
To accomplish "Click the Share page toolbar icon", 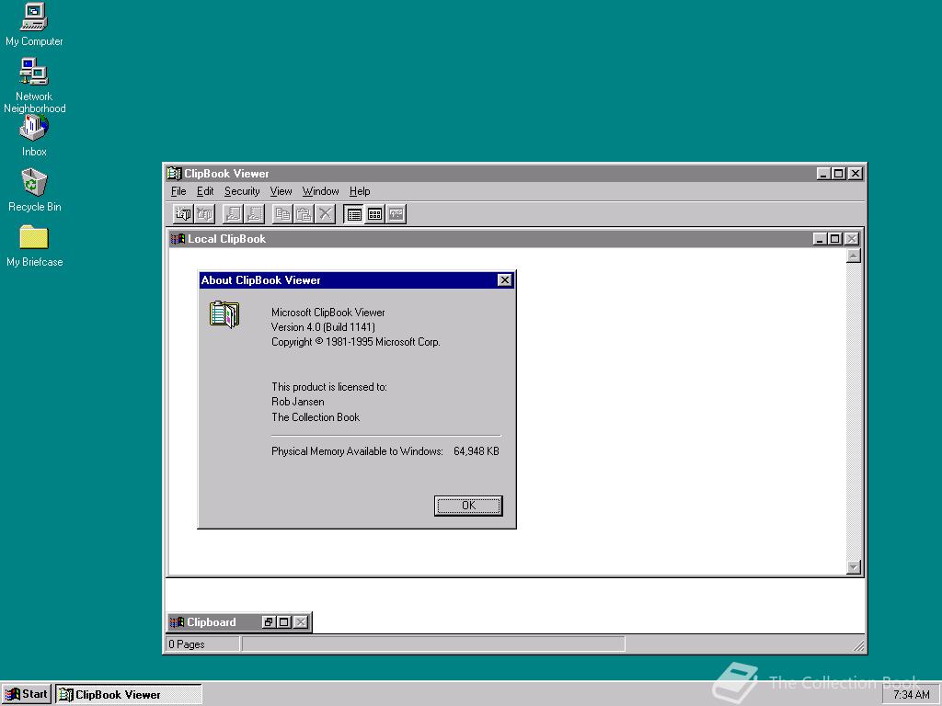I will coord(233,213).
